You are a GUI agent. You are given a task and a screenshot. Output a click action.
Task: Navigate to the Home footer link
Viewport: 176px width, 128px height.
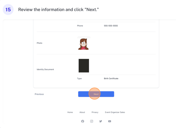pos(70,112)
